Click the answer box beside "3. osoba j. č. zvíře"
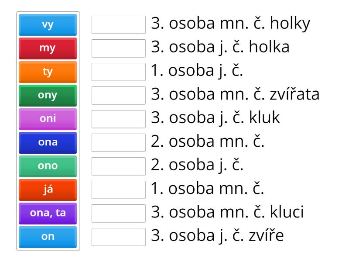The height and width of the screenshot is (262, 349). (x=118, y=236)
